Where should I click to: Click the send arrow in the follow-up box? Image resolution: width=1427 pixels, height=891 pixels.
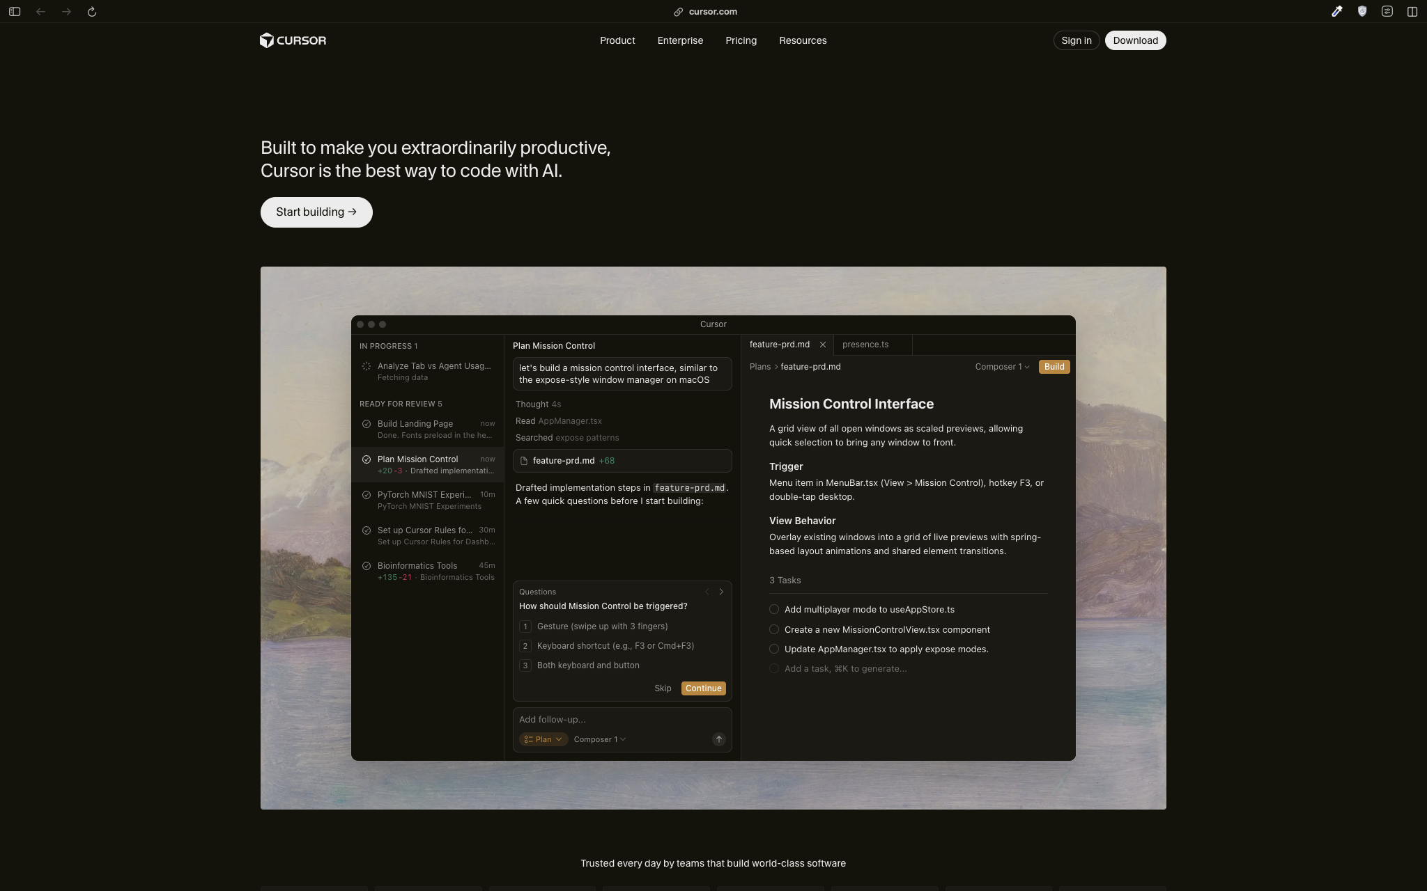pos(718,739)
